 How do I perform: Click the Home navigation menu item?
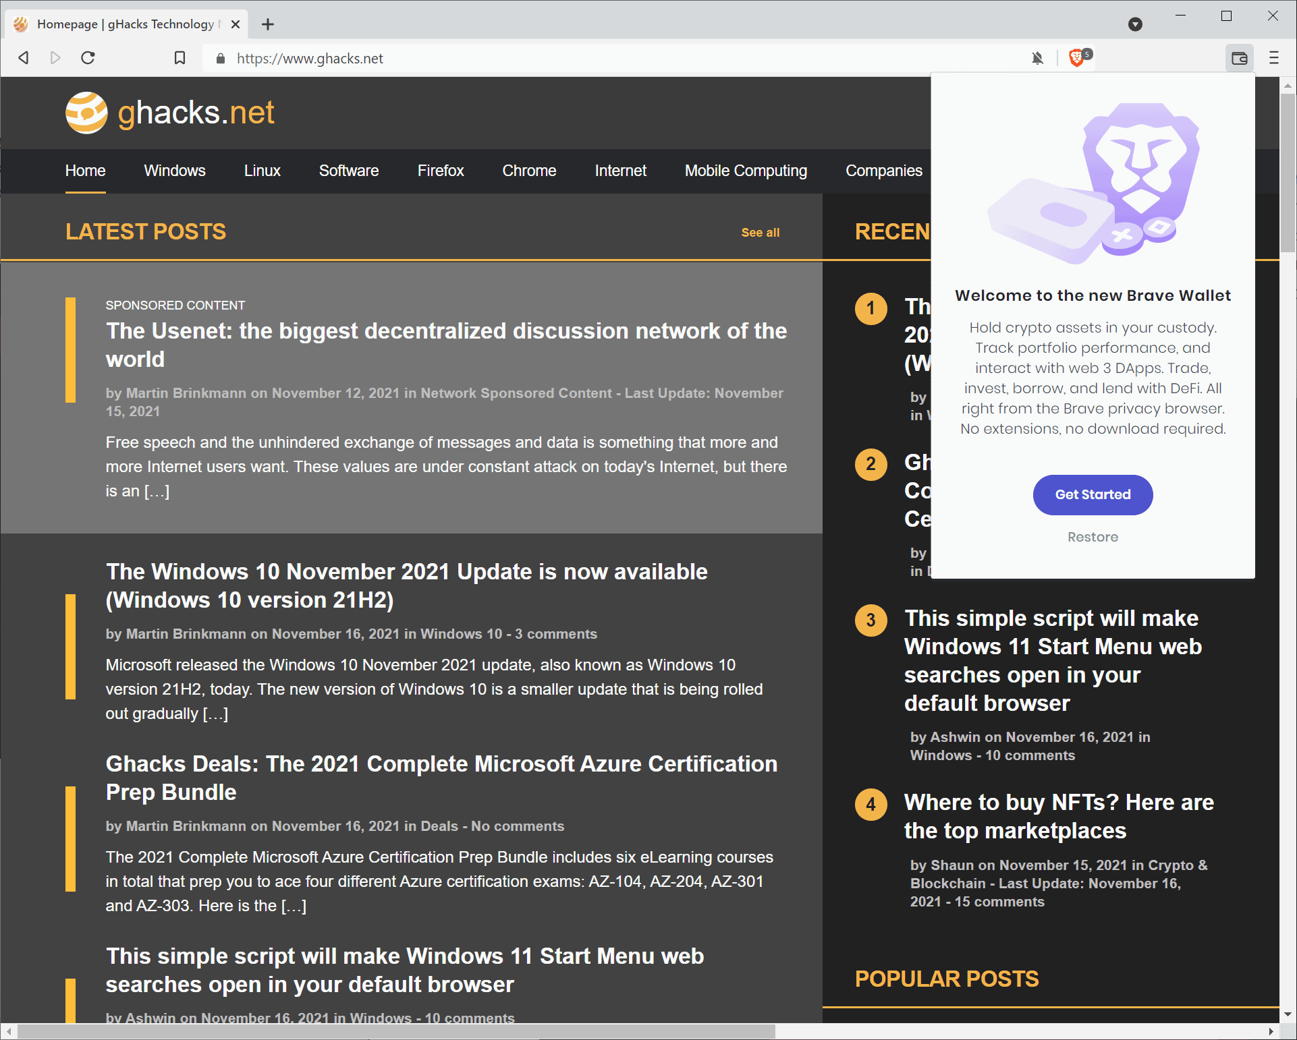coord(84,170)
